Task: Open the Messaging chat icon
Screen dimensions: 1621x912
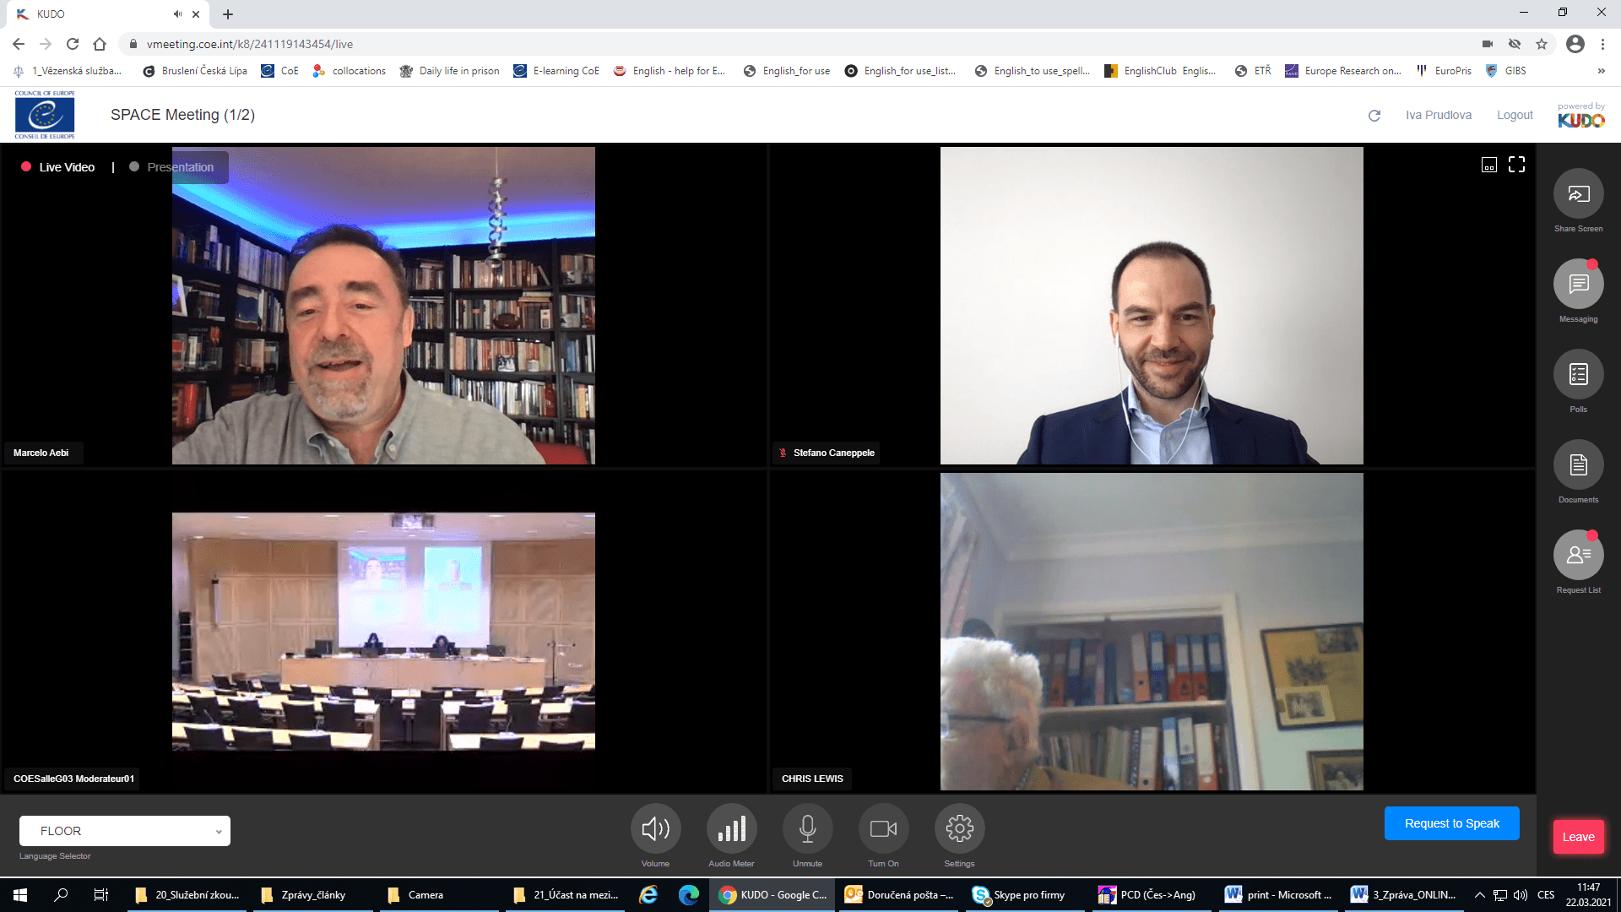Action: pyautogui.click(x=1578, y=285)
